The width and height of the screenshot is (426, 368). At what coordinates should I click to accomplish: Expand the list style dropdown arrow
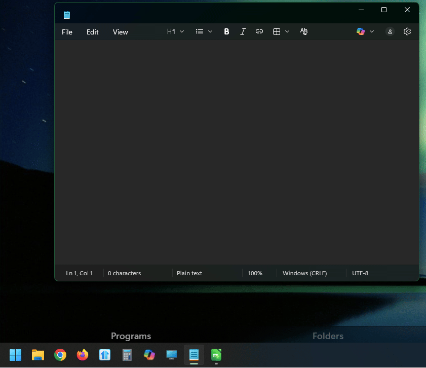[x=210, y=31]
